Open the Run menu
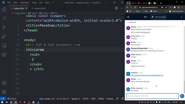Image resolution: width=185 pixels, height=104 pixels. [47, 3]
